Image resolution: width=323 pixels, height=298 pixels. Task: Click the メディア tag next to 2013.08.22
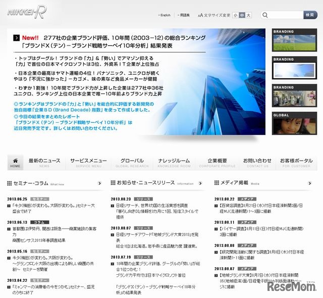coord(247,199)
